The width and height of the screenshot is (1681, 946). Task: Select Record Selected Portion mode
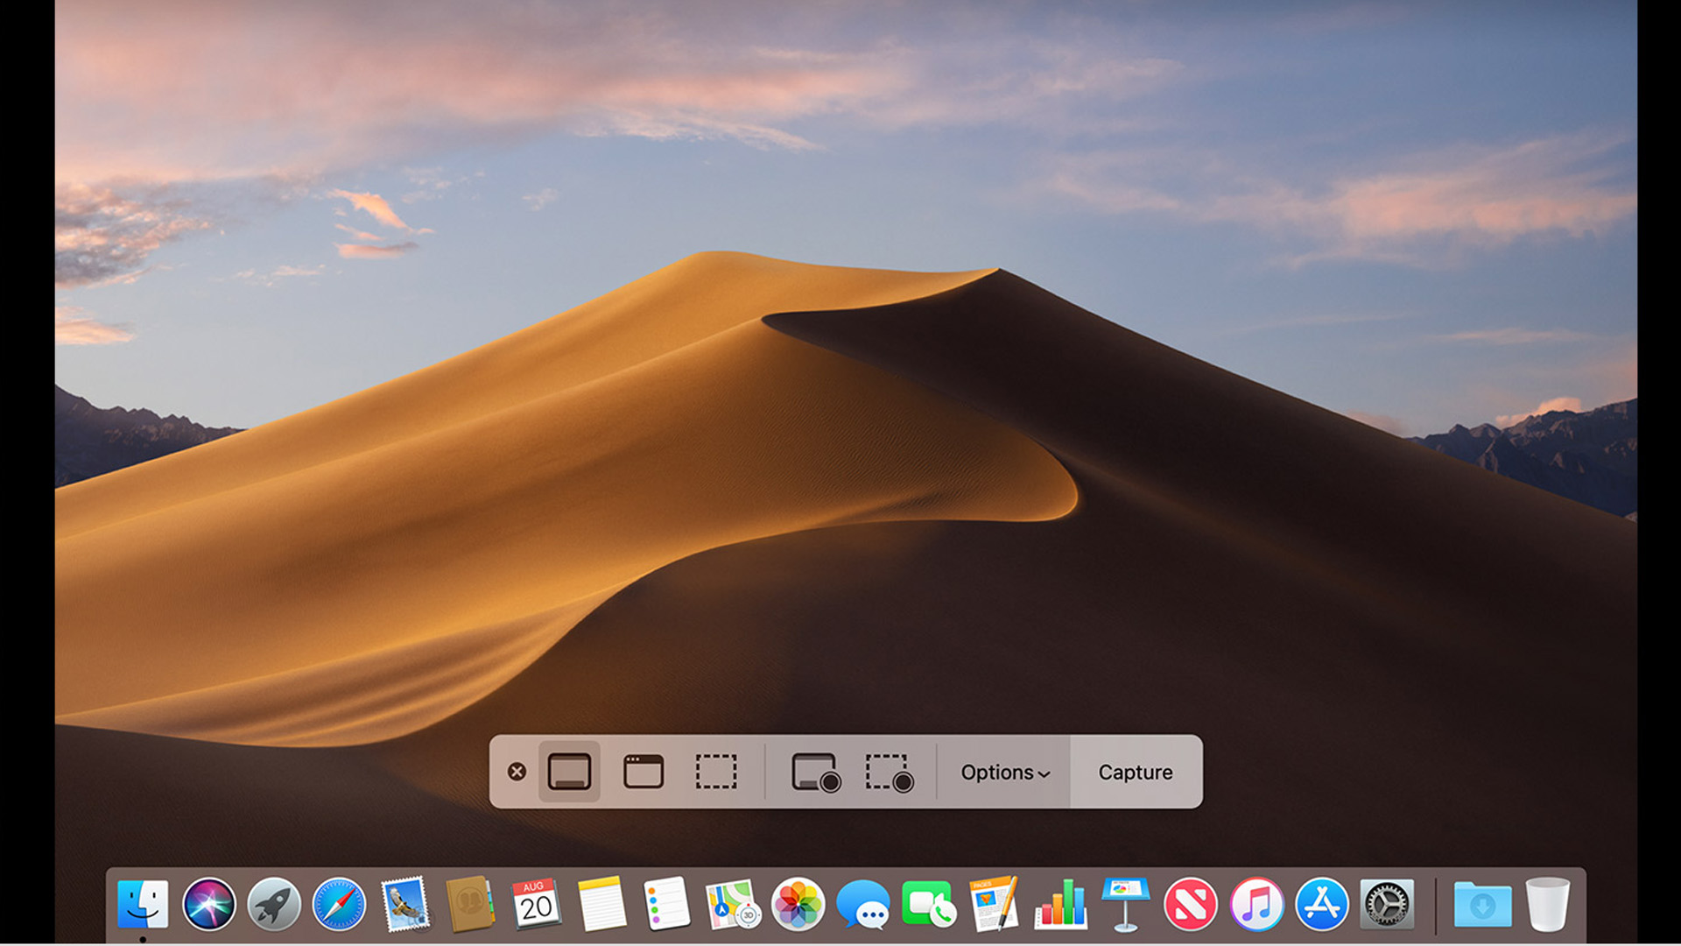[x=890, y=773]
